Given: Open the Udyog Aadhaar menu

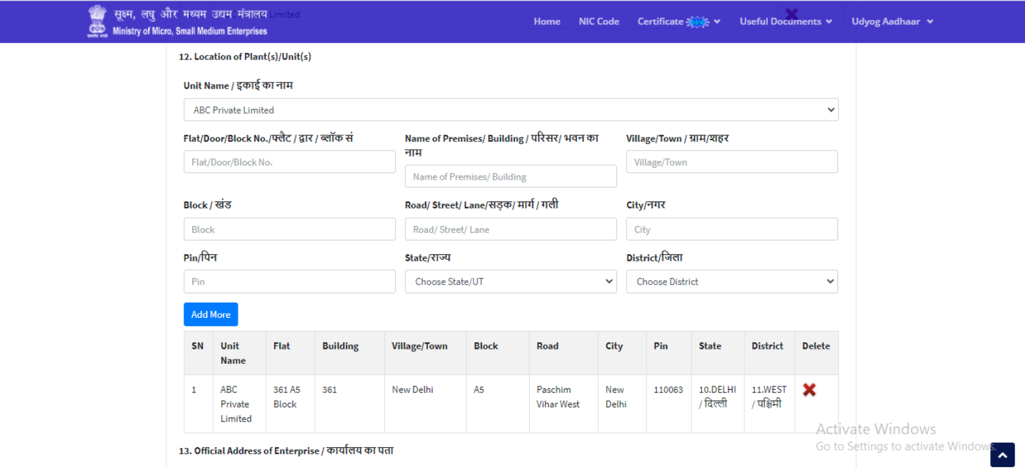Looking at the screenshot, I should pyautogui.click(x=892, y=22).
